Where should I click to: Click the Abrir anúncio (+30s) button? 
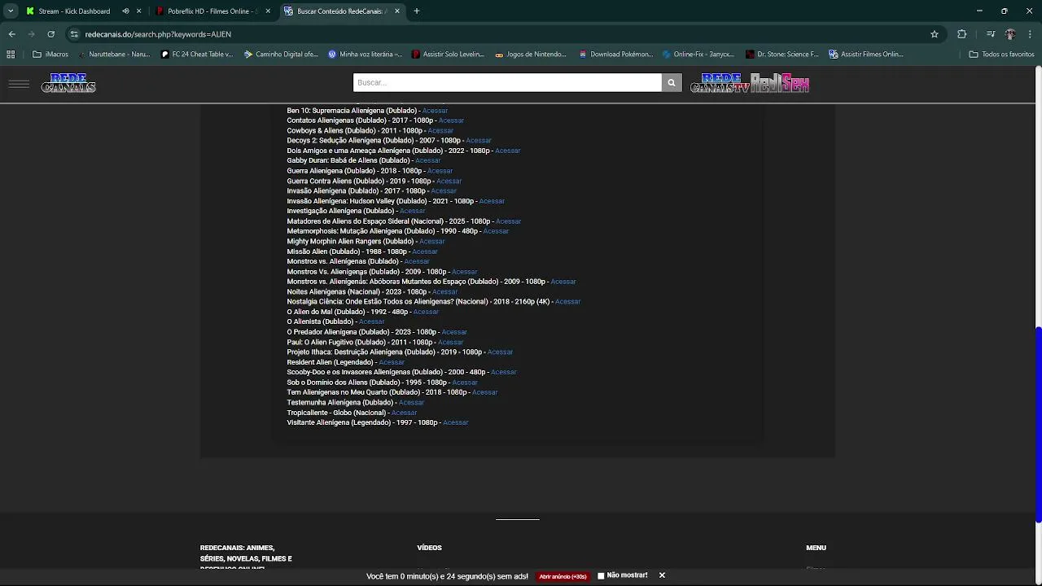click(563, 576)
